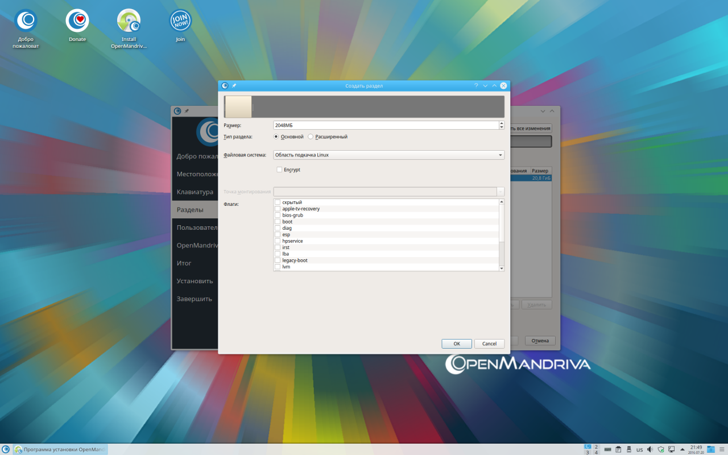
Task: Click the Удалить button in installer window
Action: point(537,305)
